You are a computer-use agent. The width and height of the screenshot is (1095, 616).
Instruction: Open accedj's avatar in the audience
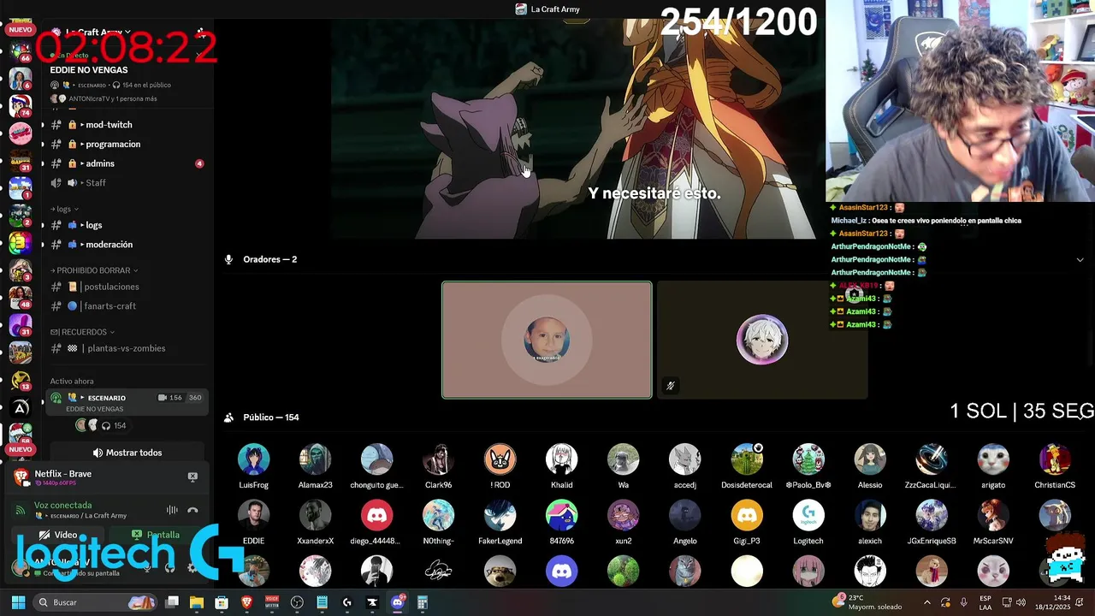[x=684, y=459]
